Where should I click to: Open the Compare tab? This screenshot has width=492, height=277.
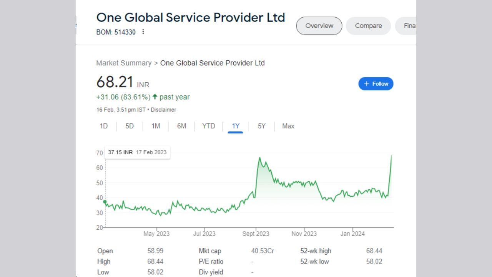[368, 26]
